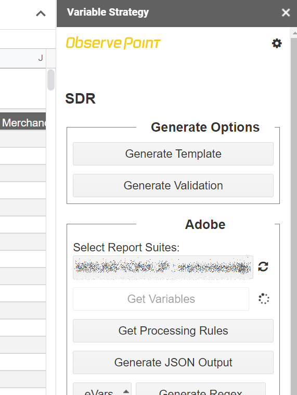Click the sidebar vertical scrollbar
Image resolution: width=297 pixels, height=395 pixels.
pyautogui.click(x=294, y=216)
